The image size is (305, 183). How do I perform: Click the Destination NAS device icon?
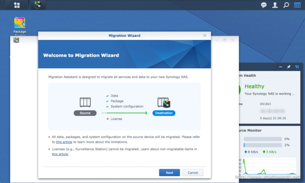tap(164, 103)
